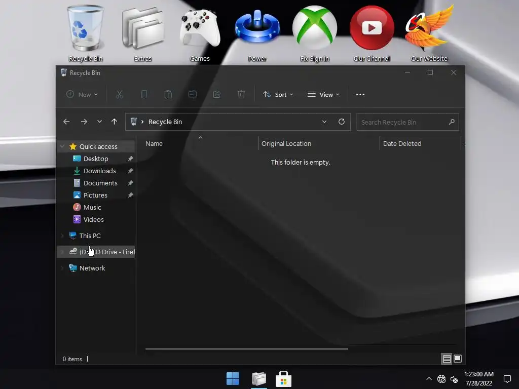
Task: Open the Extras folder on desktop
Action: point(142,33)
